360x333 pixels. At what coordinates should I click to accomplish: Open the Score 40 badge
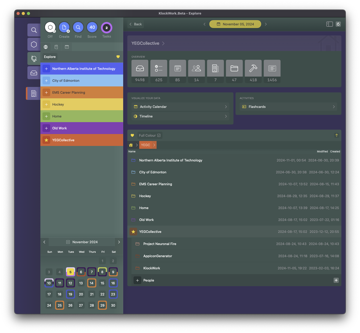[92, 27]
